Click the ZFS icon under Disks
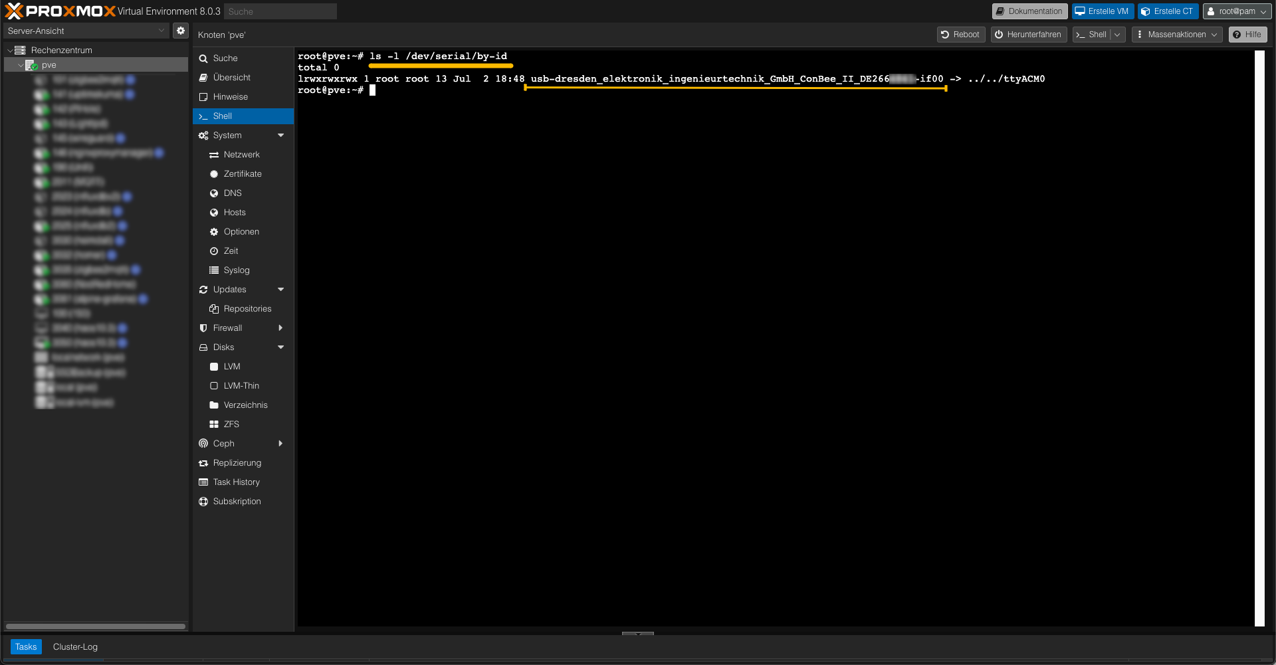The height and width of the screenshot is (665, 1276). coord(214,424)
